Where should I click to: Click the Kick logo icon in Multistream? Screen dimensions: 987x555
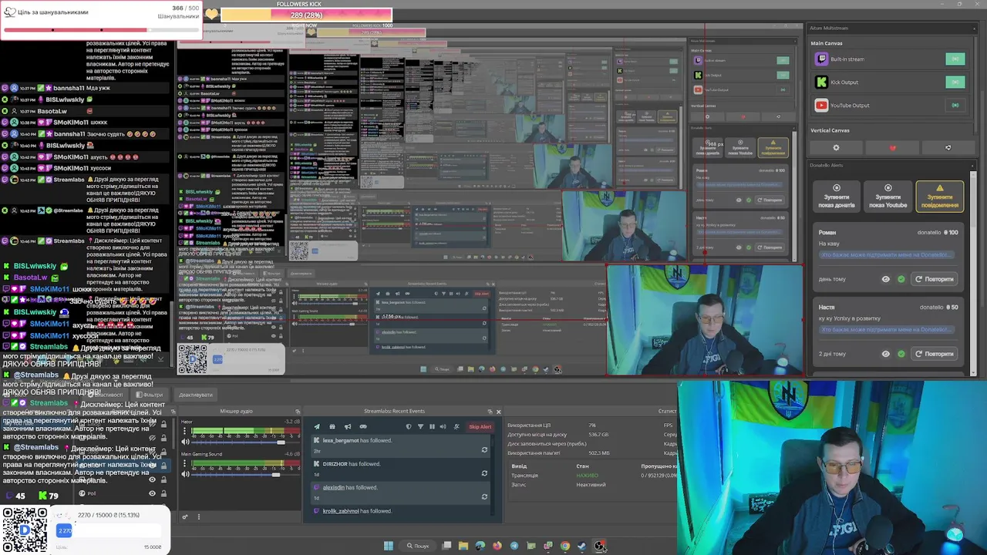pyautogui.click(x=821, y=82)
